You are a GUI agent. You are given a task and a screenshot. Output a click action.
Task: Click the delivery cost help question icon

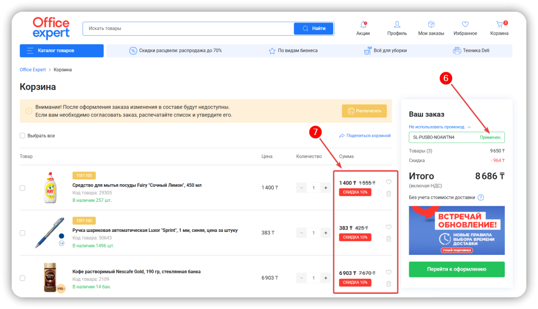481,197
